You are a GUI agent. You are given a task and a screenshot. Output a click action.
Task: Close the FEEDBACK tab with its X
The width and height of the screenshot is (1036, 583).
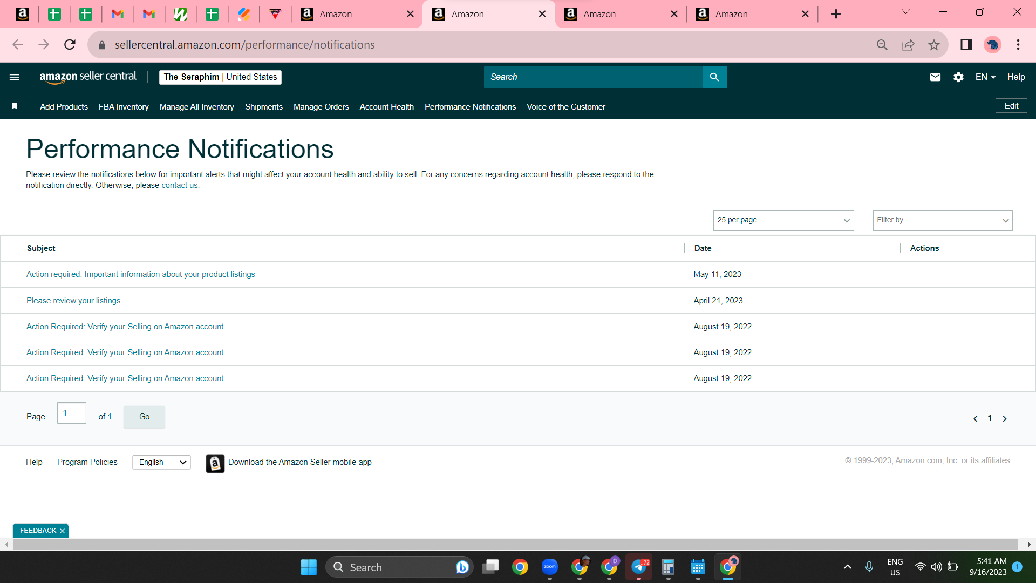pos(62,531)
